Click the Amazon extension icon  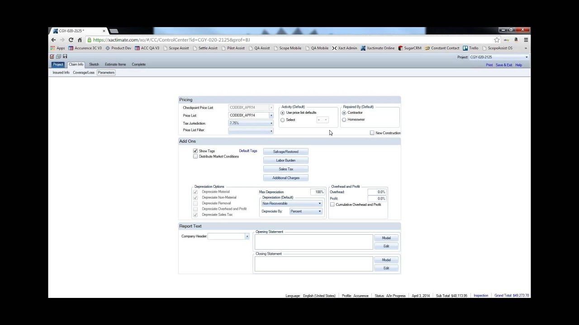[x=516, y=40]
